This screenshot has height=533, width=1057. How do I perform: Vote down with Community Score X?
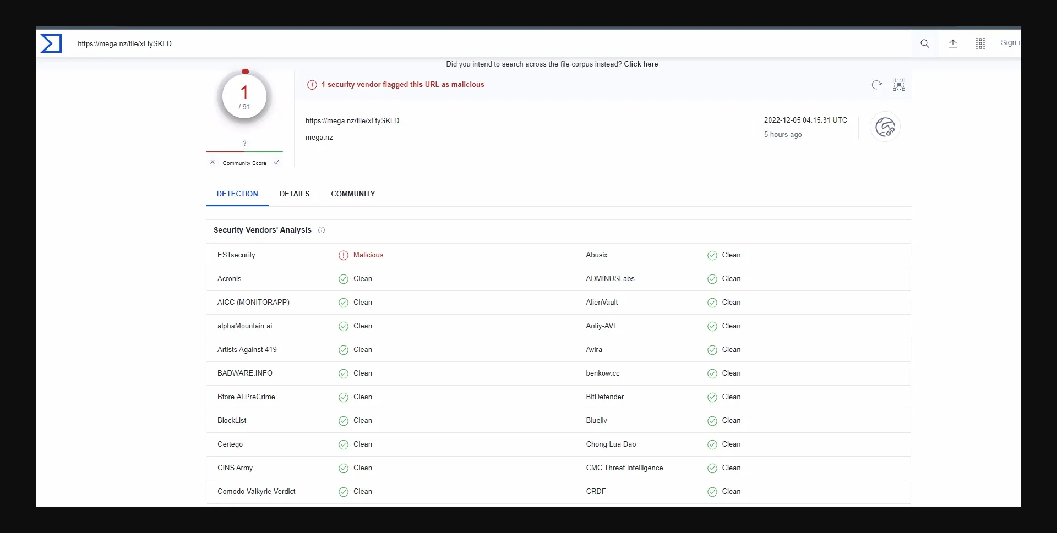[x=213, y=162]
